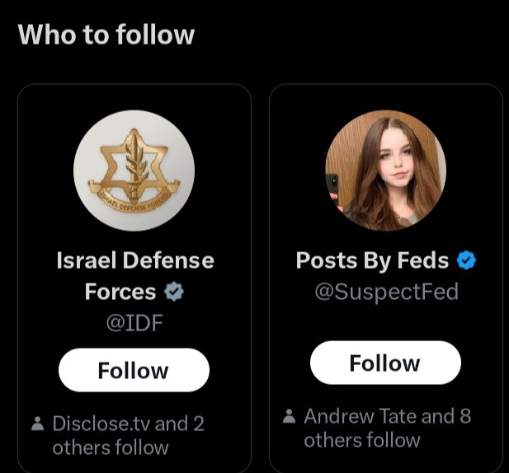Select the Posts By Feds suggestion card background

[x=386, y=279]
